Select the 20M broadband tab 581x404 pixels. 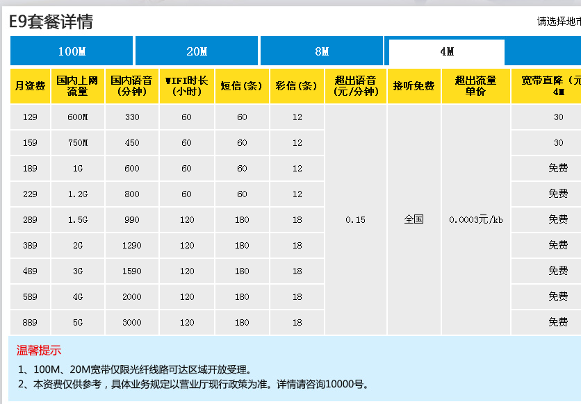coord(197,51)
